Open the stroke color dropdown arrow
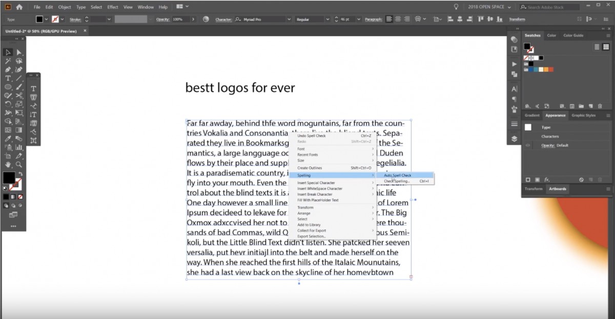 (x=62, y=19)
